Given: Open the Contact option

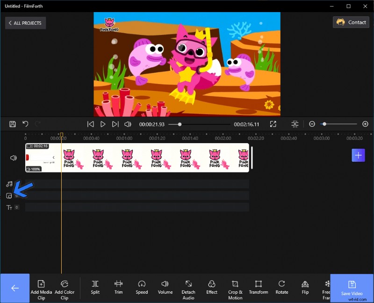Looking at the screenshot, I should tap(351, 22).
